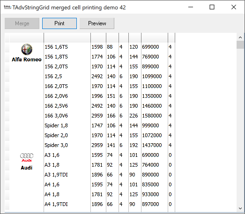Select cell '156 1,8TS'
Image resolution: width=245 pixels, height=214 pixels.
coord(56,57)
